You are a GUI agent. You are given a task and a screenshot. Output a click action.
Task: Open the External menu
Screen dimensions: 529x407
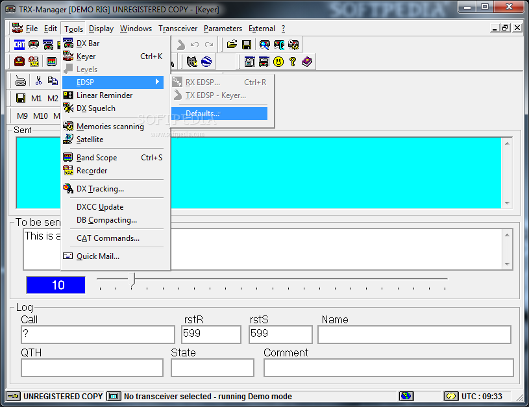[262, 29]
